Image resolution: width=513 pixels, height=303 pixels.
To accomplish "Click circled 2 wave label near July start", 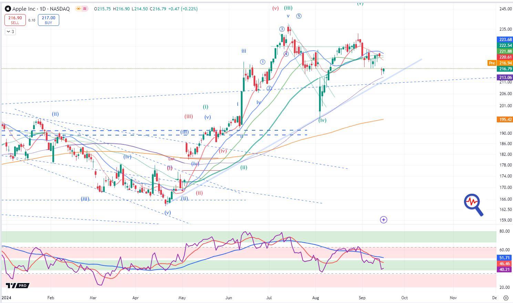I will (269, 88).
